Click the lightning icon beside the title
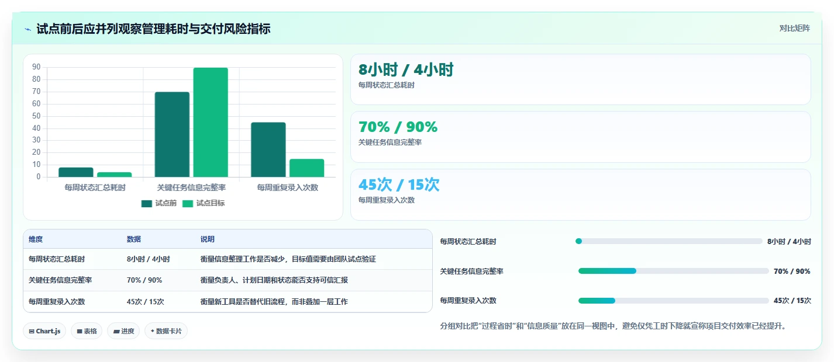 click(28, 29)
